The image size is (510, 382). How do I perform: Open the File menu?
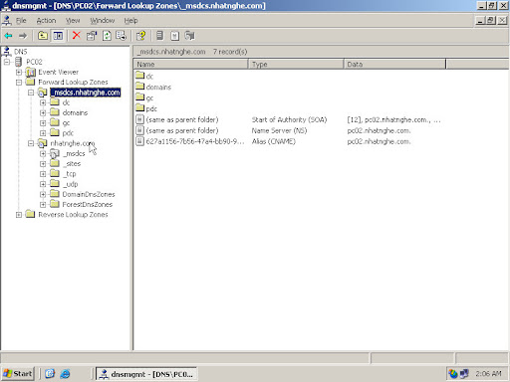click(x=21, y=21)
